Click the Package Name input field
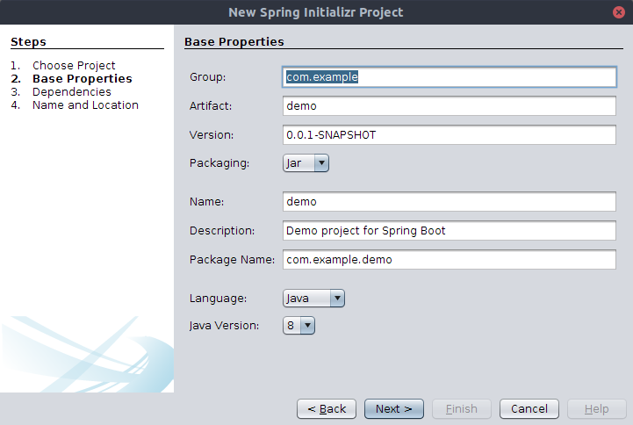The height and width of the screenshot is (425, 633). (450, 260)
